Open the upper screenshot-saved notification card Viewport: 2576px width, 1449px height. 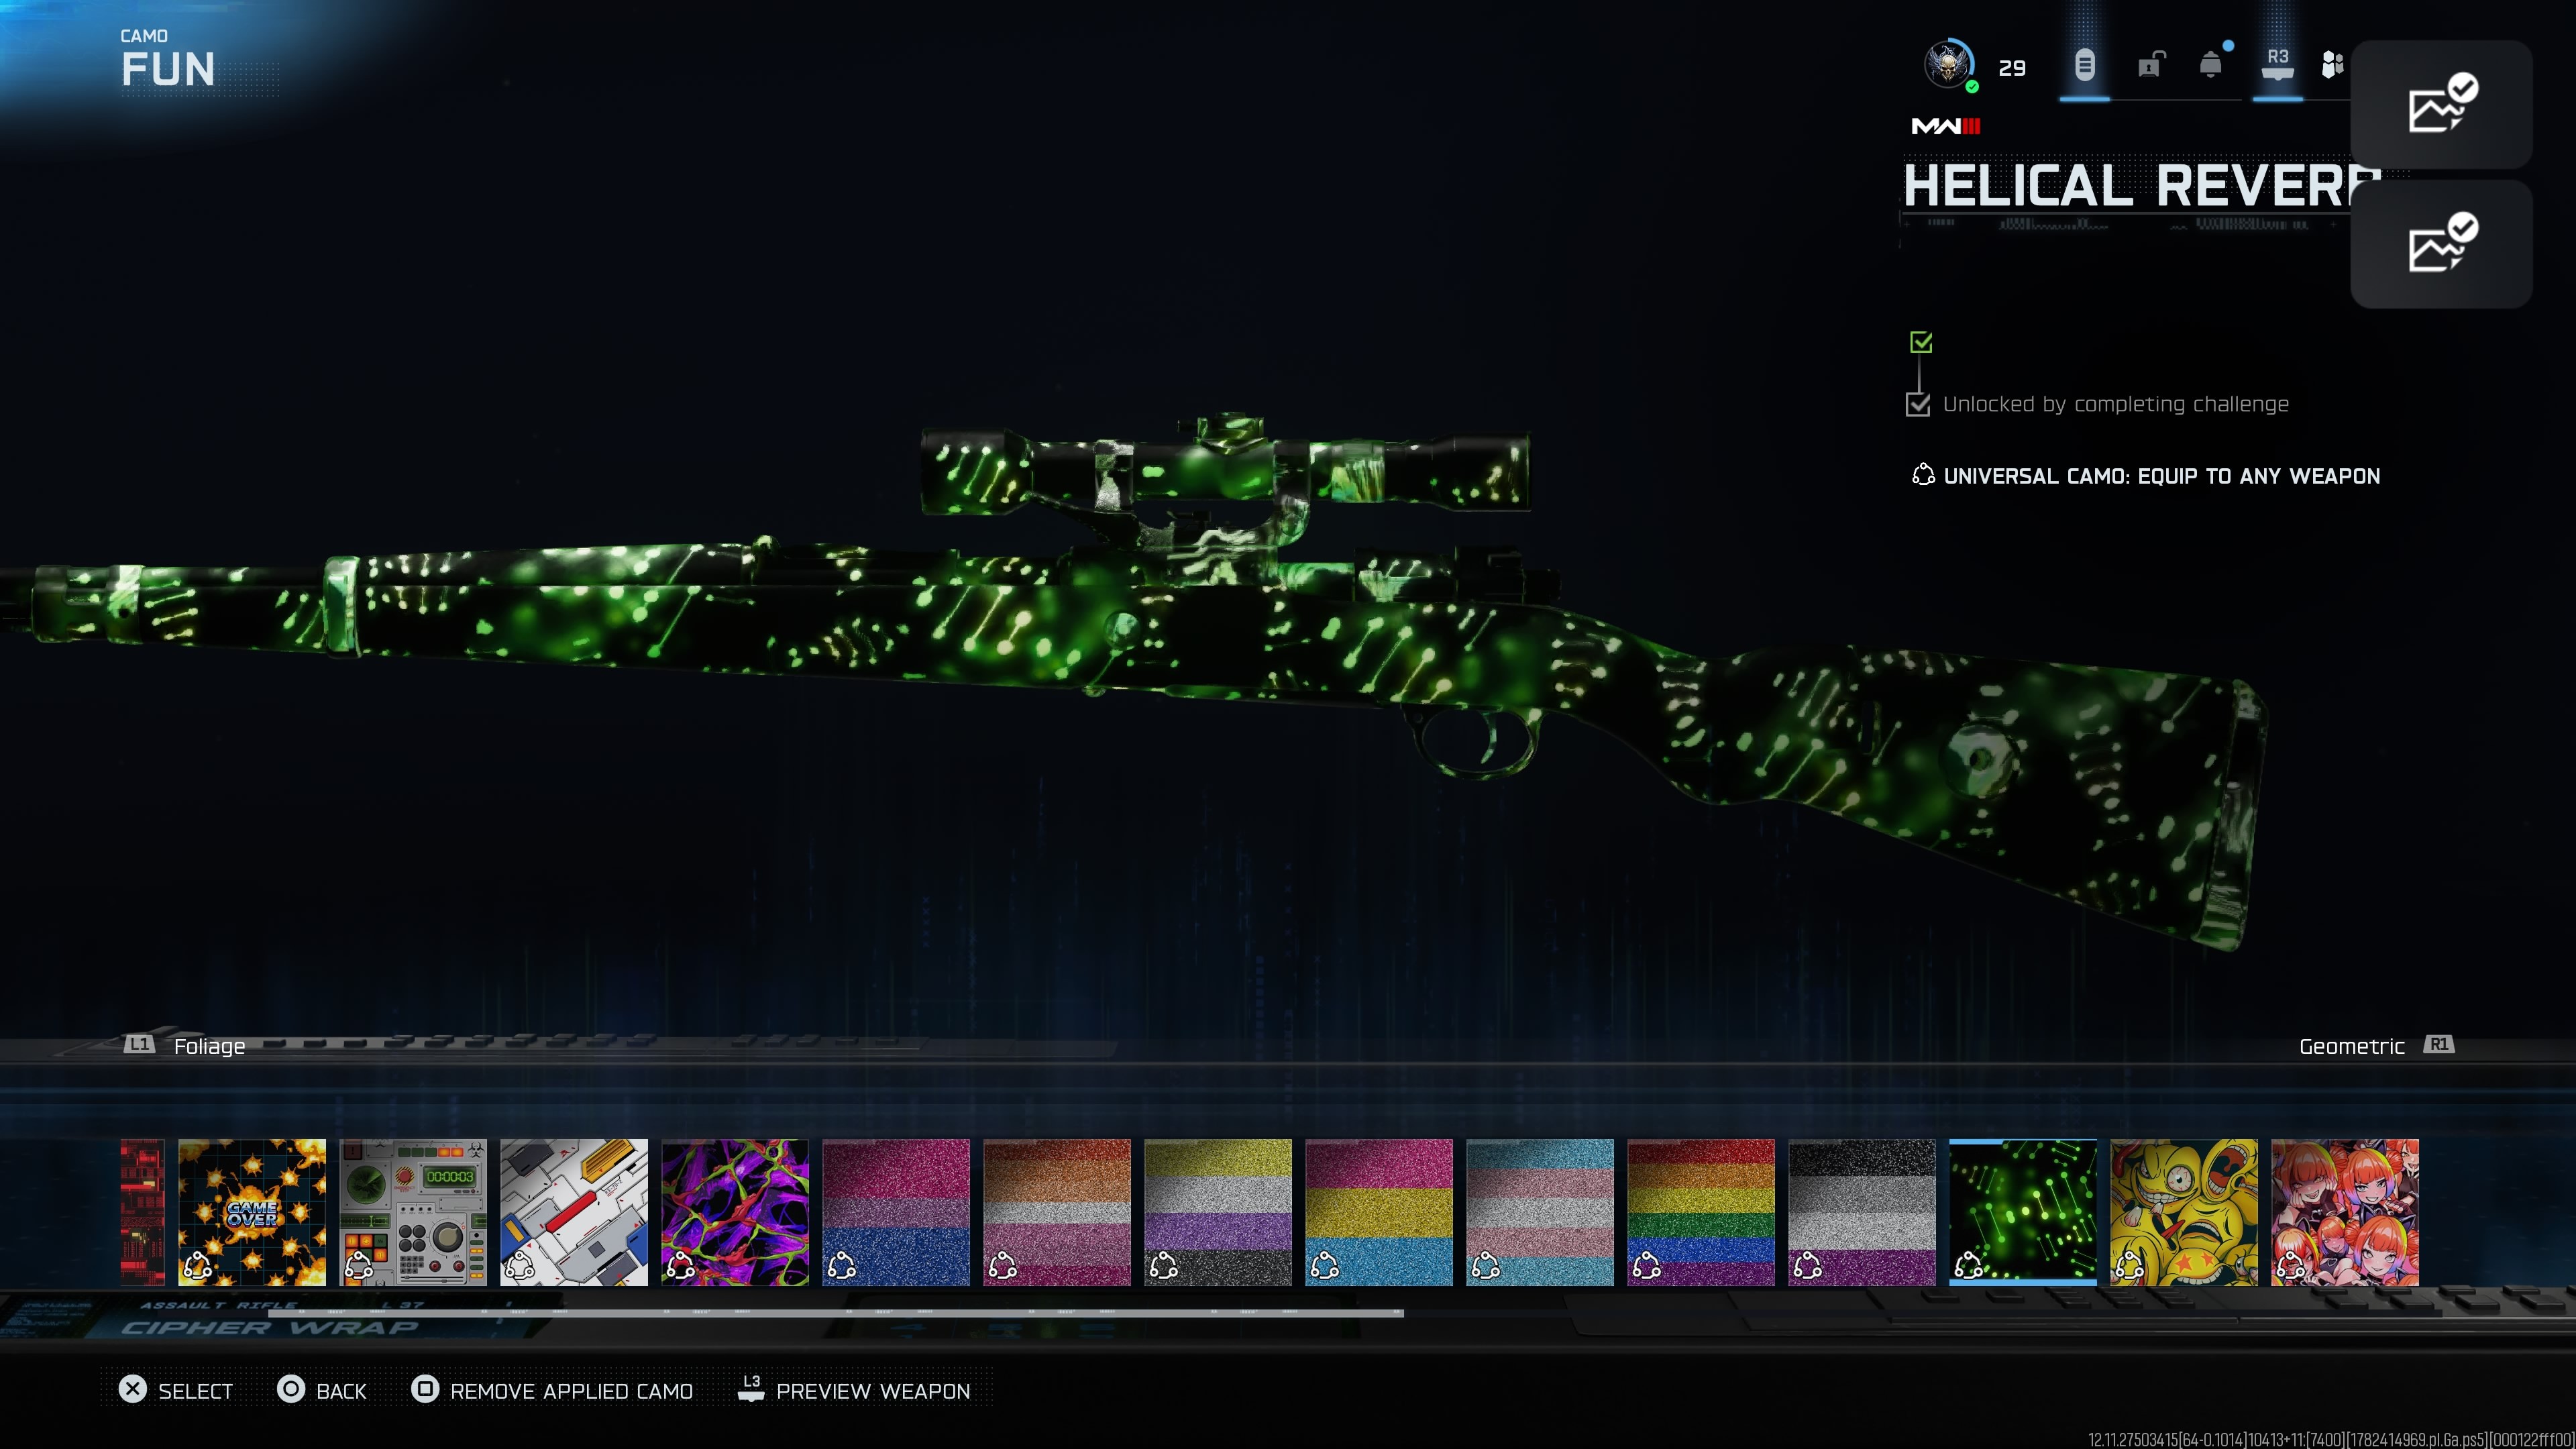2441,104
